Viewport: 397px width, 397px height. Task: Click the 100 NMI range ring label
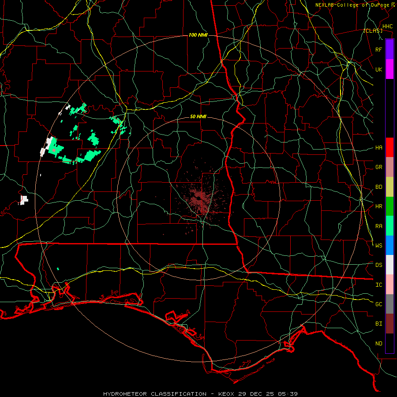click(198, 35)
